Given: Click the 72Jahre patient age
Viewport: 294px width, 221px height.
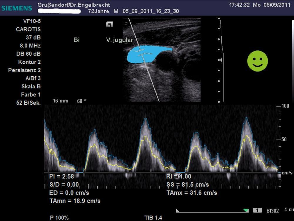Looking at the screenshot, I should pos(98,11).
